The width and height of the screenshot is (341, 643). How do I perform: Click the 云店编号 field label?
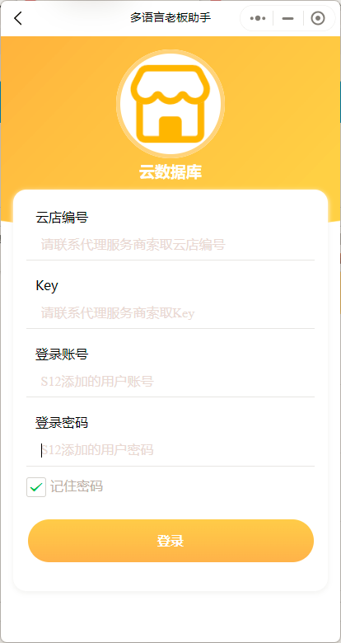pos(62,218)
